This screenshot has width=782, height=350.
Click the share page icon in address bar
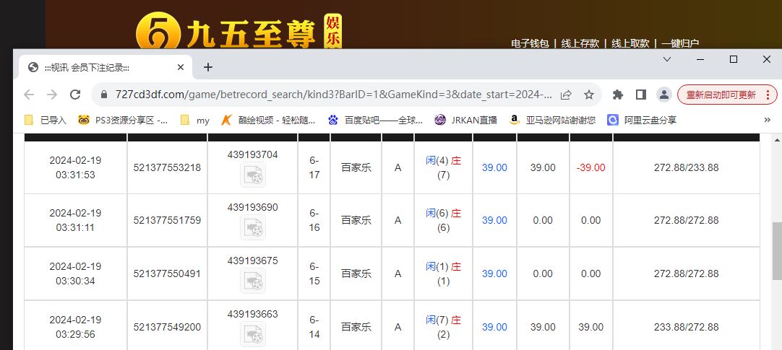click(x=566, y=95)
